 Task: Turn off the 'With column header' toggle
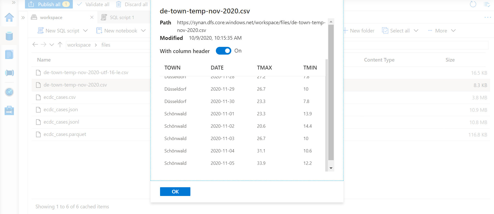point(223,51)
